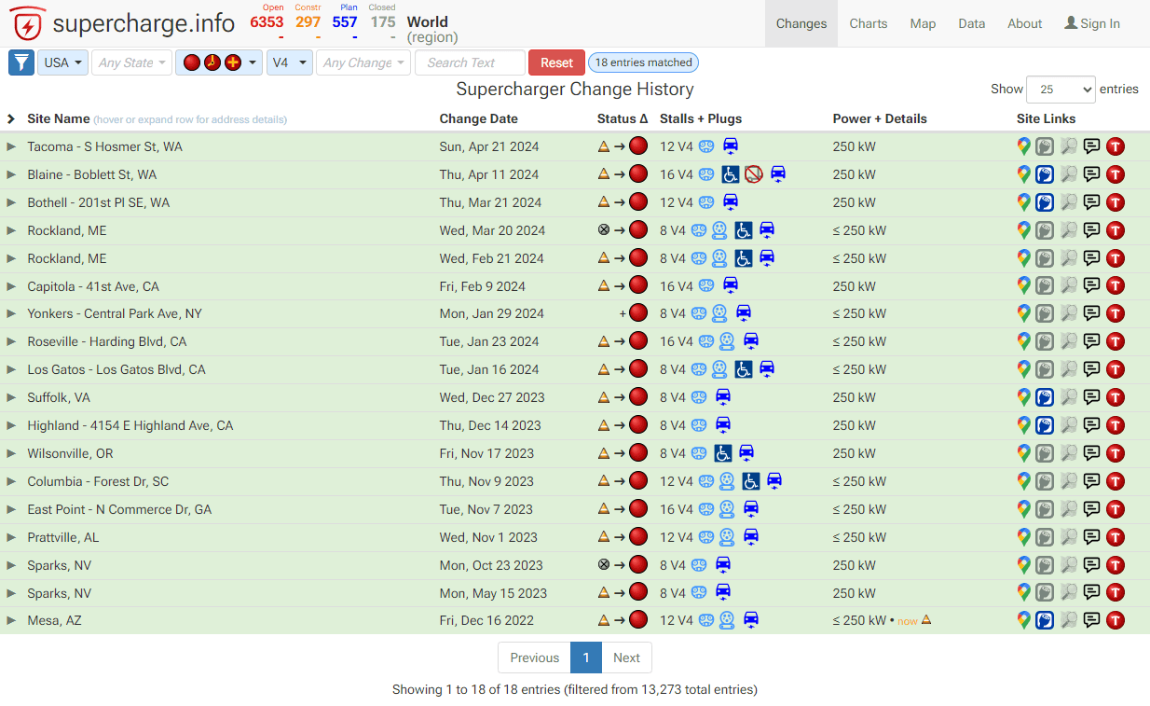Click the Constr count 297
Screen dimensions: 1150x706
308,21
